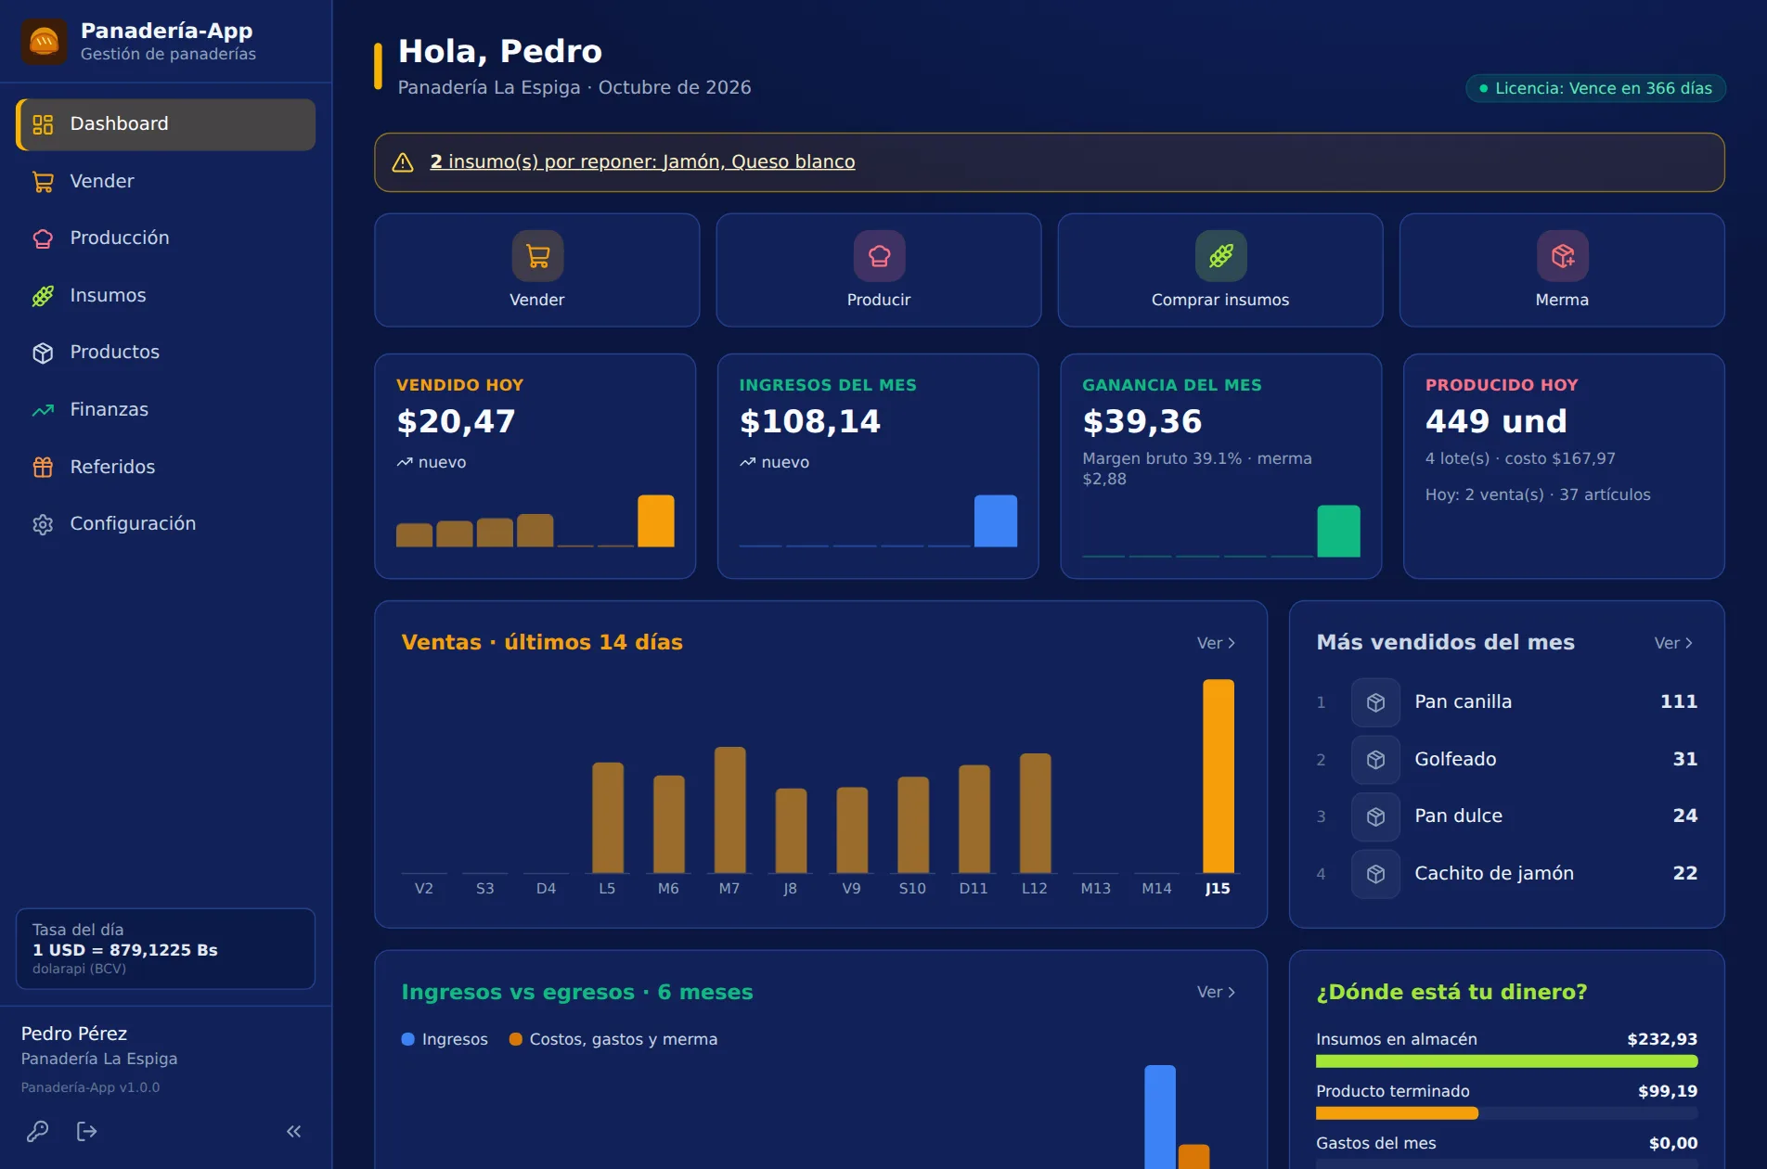Click the Vender cart icon in sidebar
This screenshot has height=1169, width=1767.
[43, 182]
